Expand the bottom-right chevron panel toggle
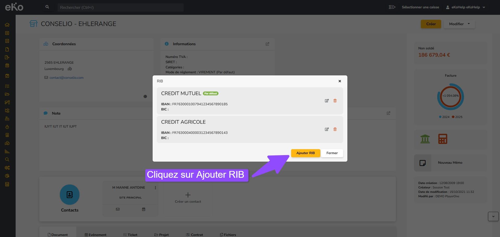Screen dimensions: 500x237 (493, 216)
